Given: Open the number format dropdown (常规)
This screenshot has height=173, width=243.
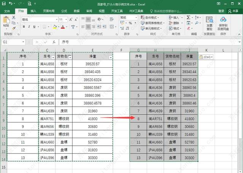Looking at the screenshot, I should tap(136, 17).
